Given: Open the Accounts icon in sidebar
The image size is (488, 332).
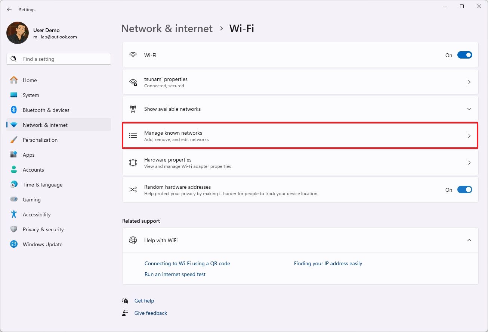Looking at the screenshot, I should point(14,170).
